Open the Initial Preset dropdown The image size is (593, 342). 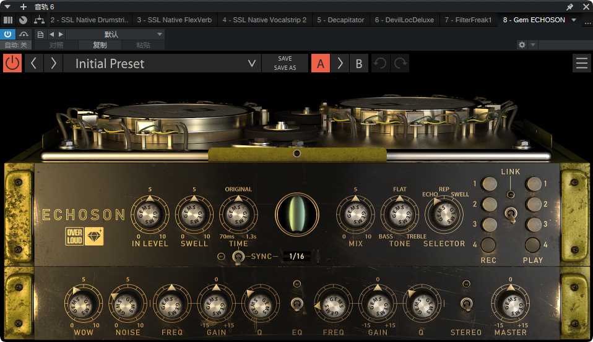coord(162,63)
